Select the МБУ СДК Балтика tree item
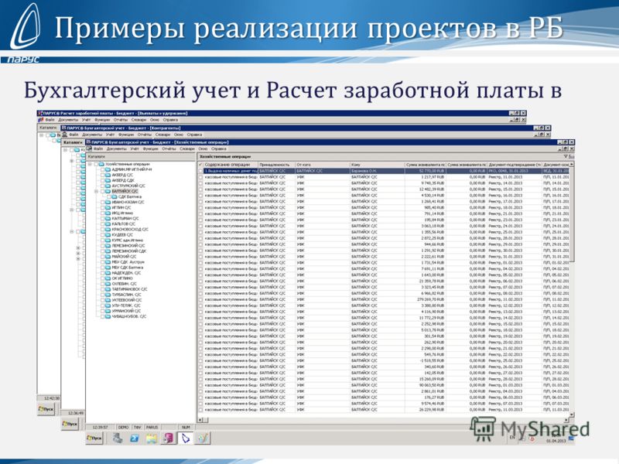The image size is (619, 464). pos(128,268)
